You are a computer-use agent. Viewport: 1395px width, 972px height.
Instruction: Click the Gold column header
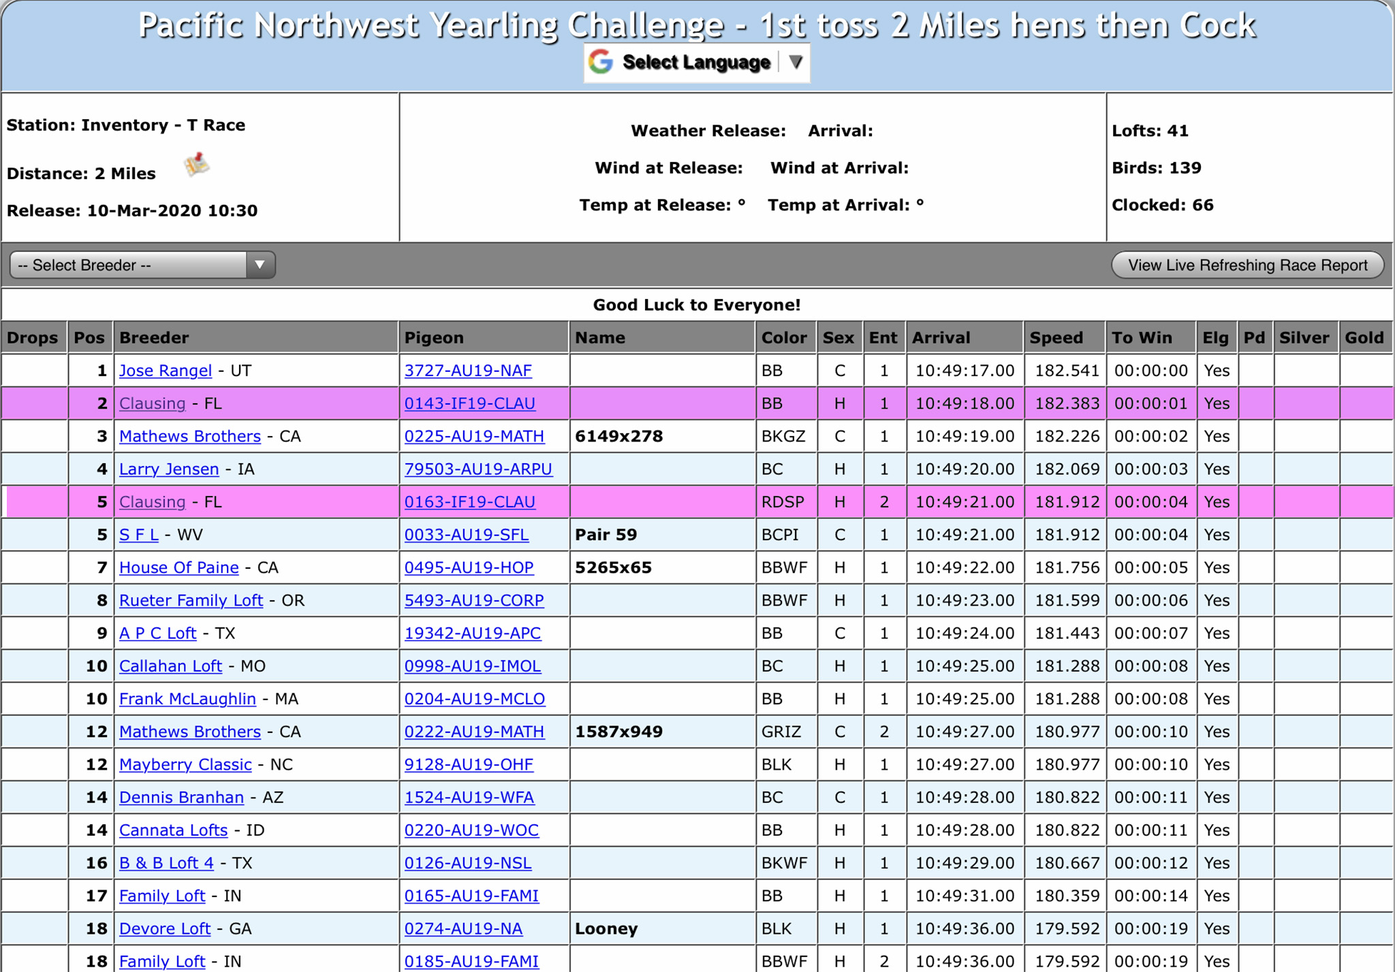point(1365,337)
